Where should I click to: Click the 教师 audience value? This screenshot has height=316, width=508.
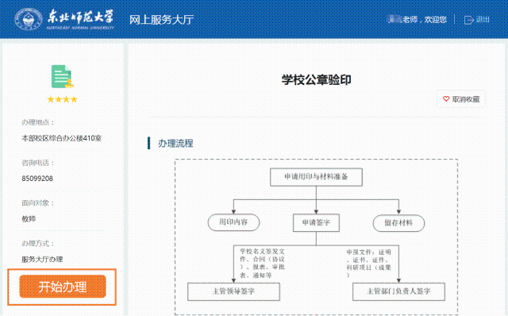pos(29,219)
